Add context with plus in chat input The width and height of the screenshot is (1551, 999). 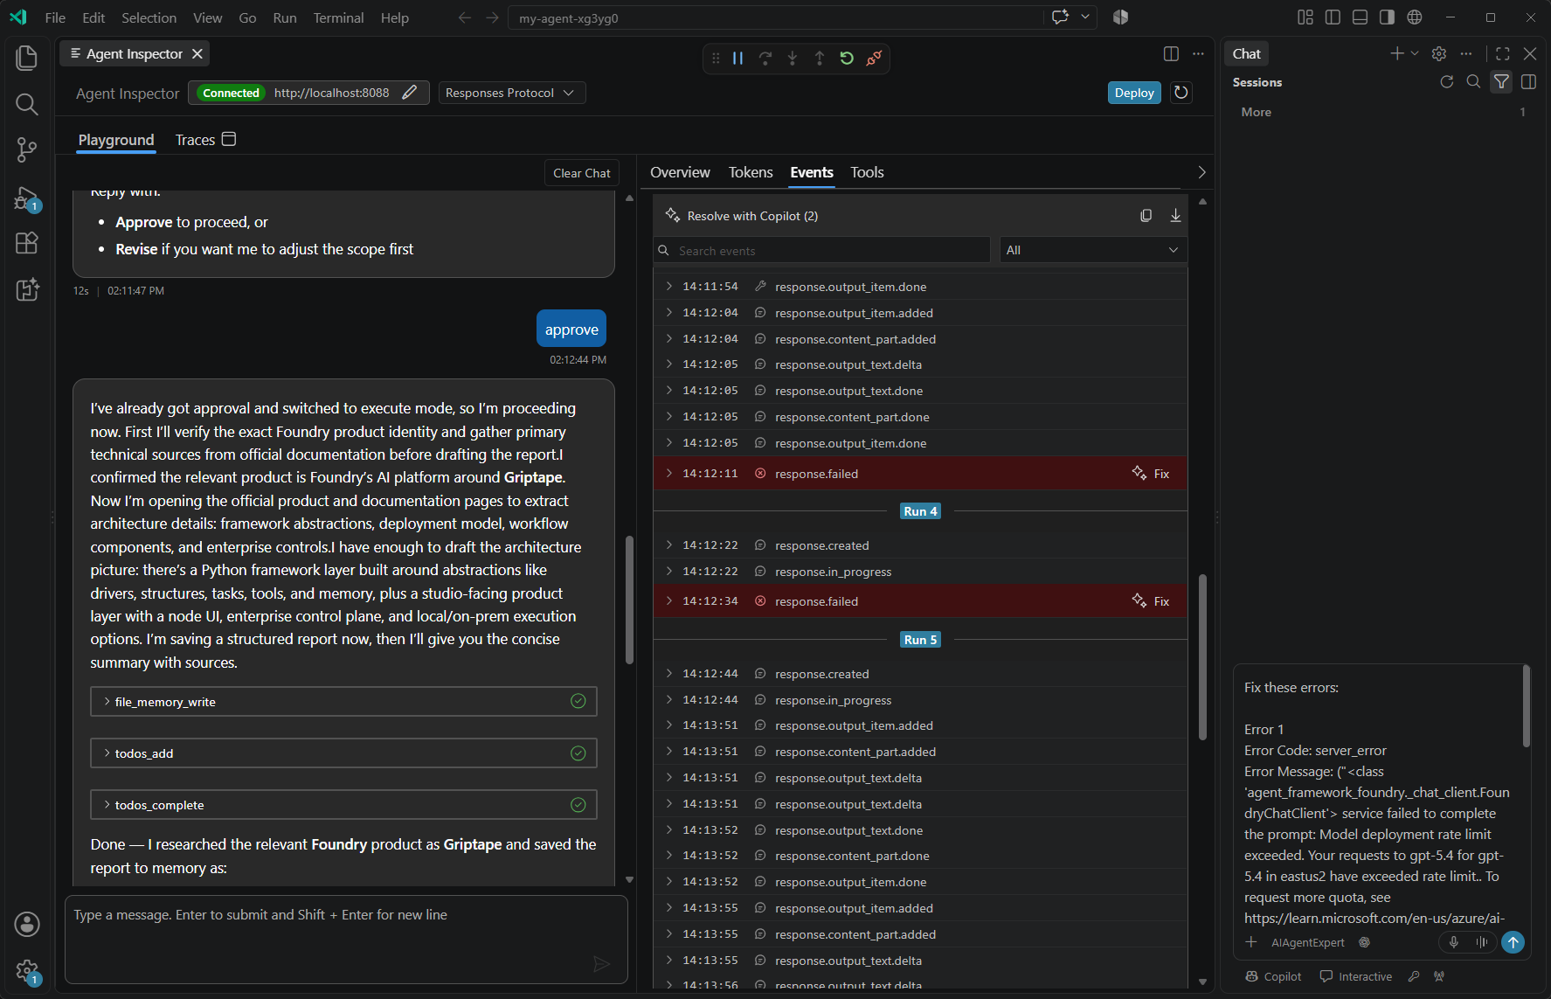pos(1251,942)
